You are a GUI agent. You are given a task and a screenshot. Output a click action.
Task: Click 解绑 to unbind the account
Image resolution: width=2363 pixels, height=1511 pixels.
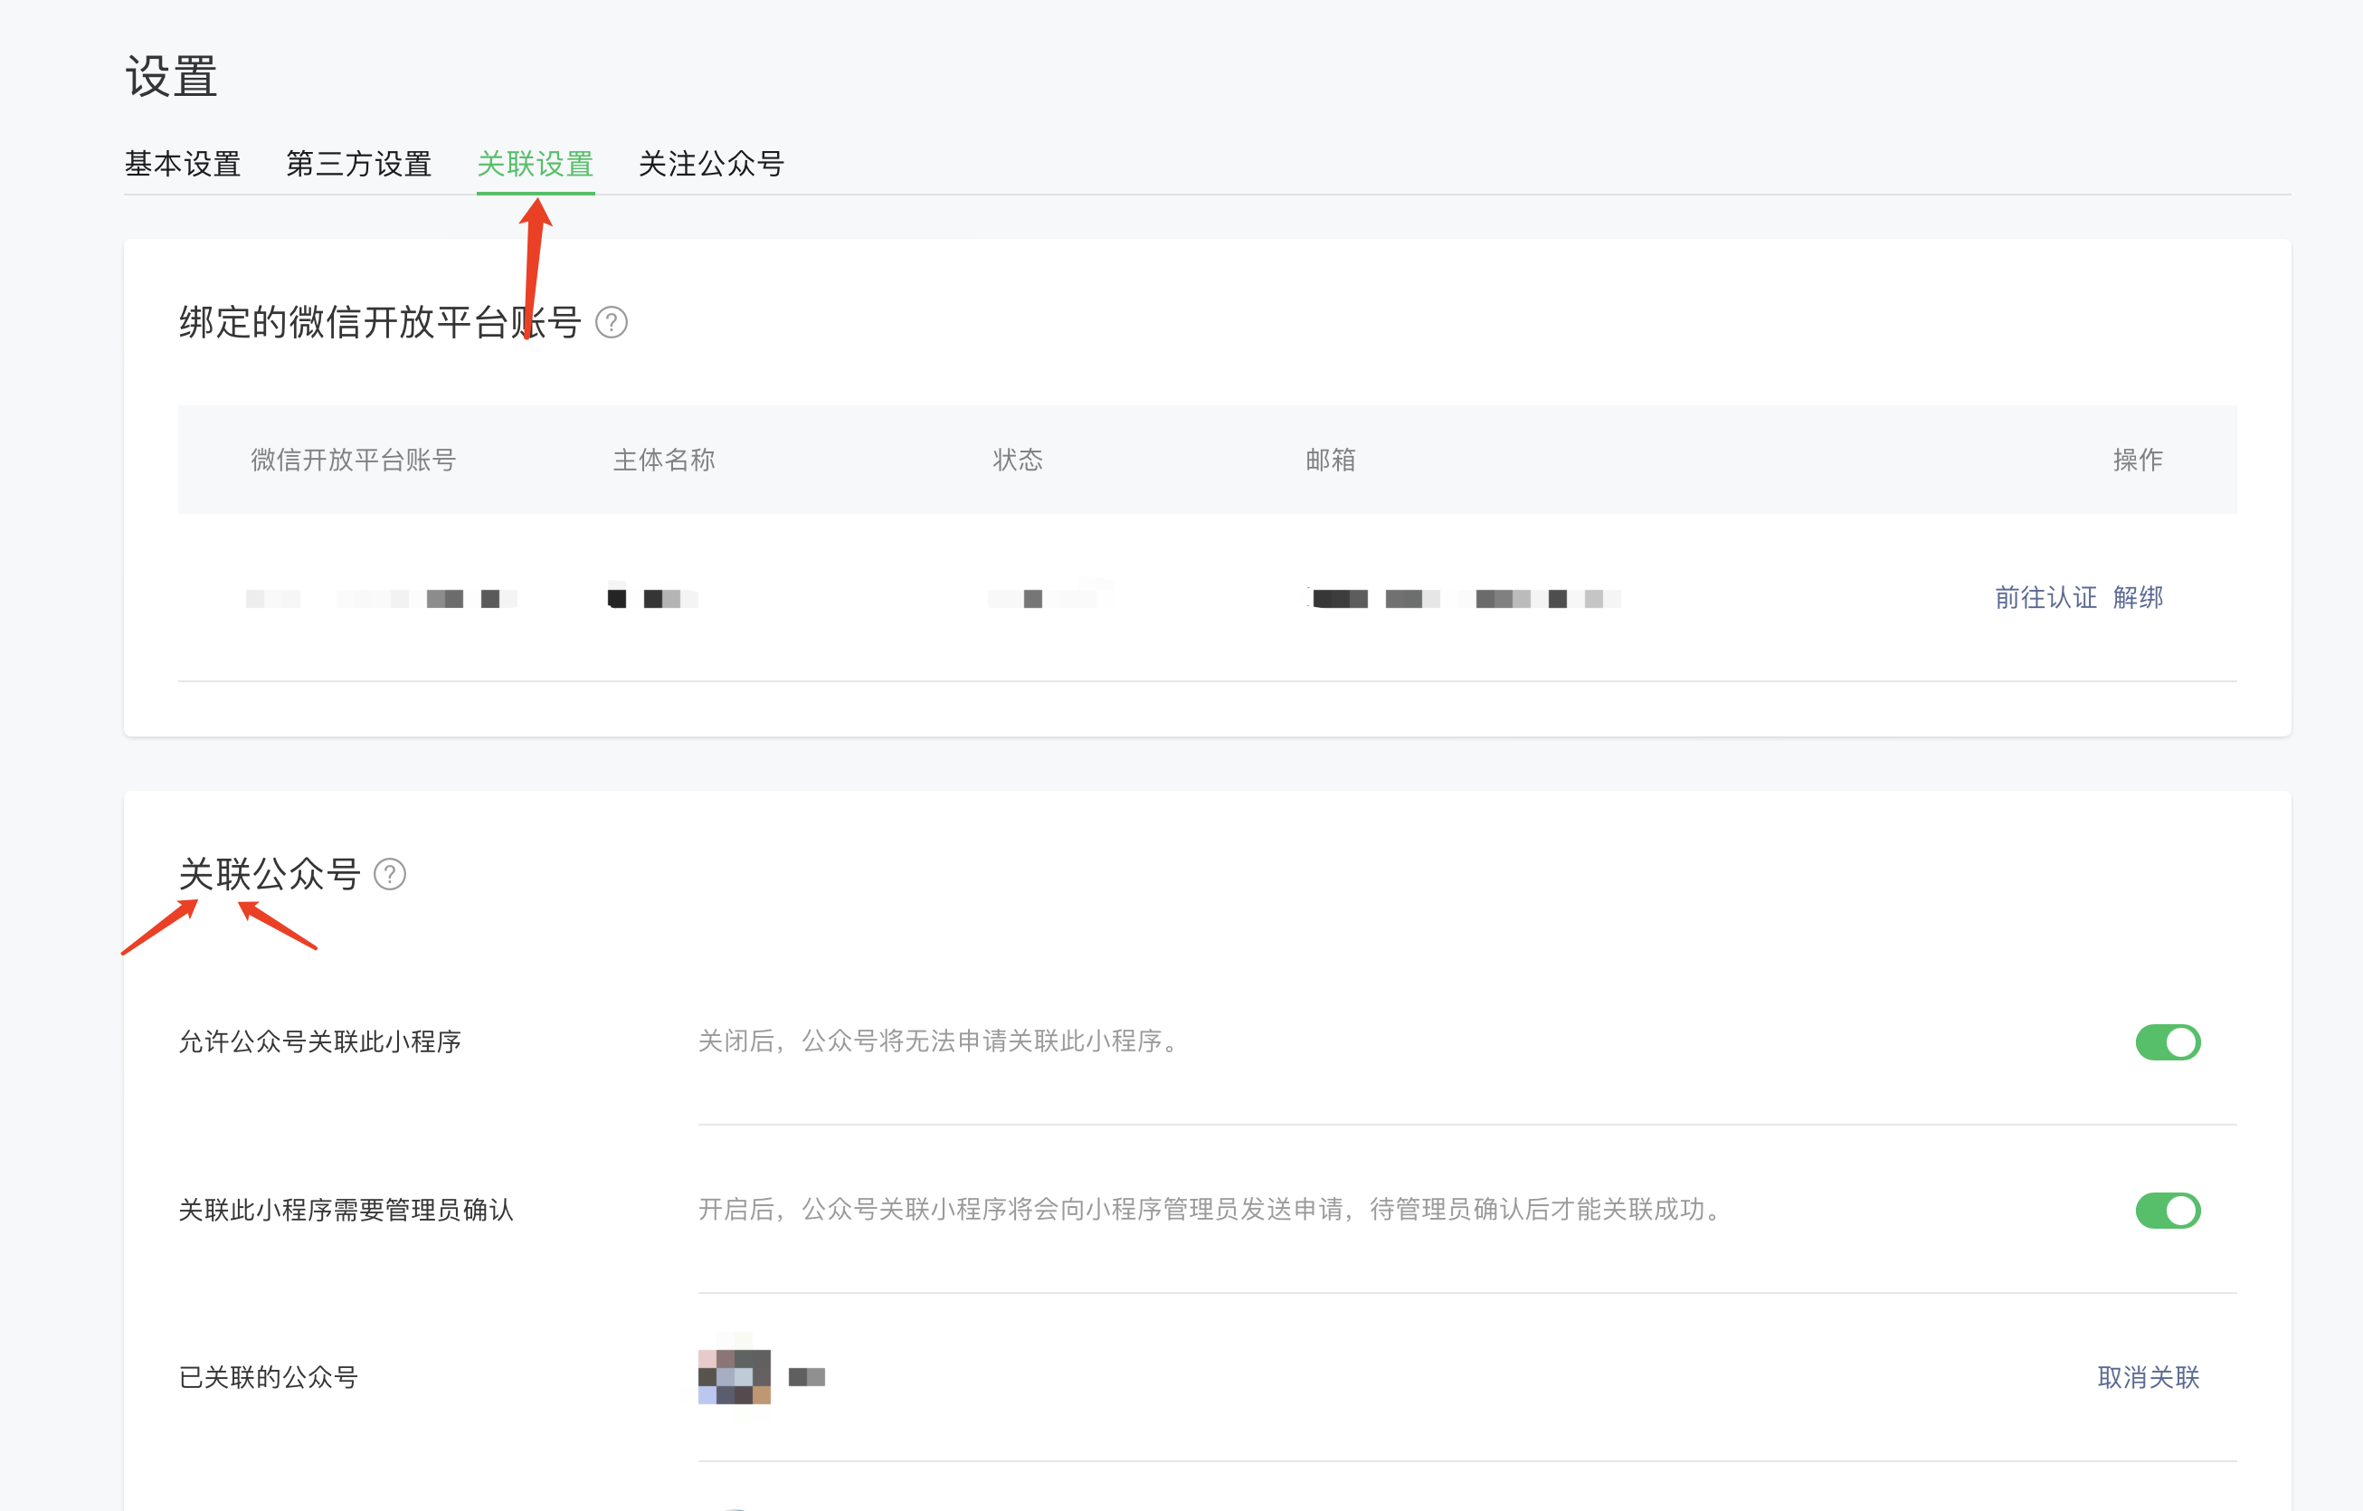pyautogui.click(x=2138, y=597)
